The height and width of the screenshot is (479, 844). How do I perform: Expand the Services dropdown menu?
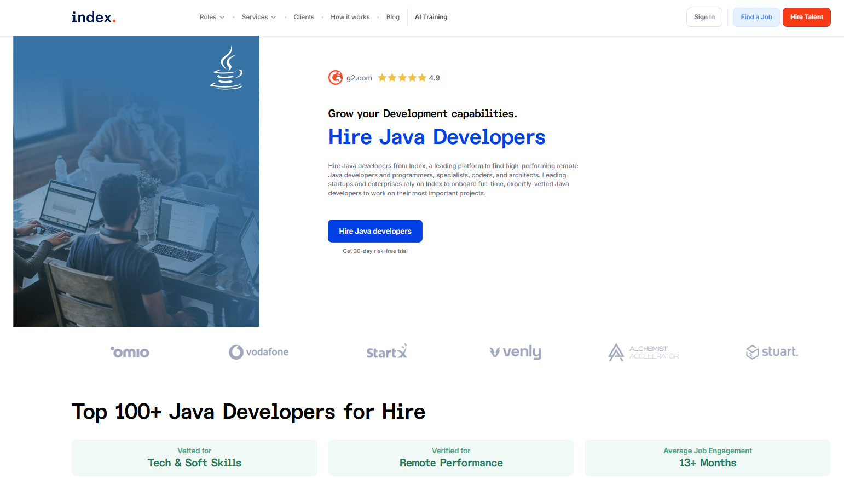258,17
